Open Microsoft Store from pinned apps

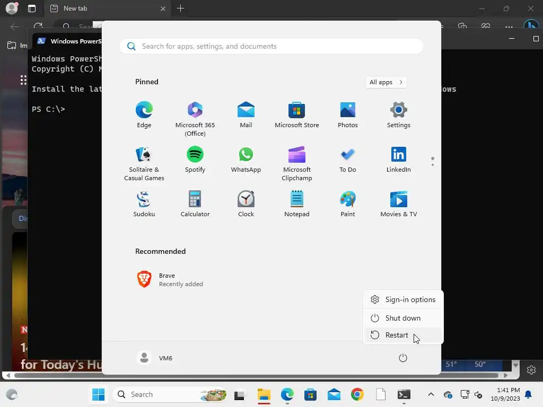(297, 115)
